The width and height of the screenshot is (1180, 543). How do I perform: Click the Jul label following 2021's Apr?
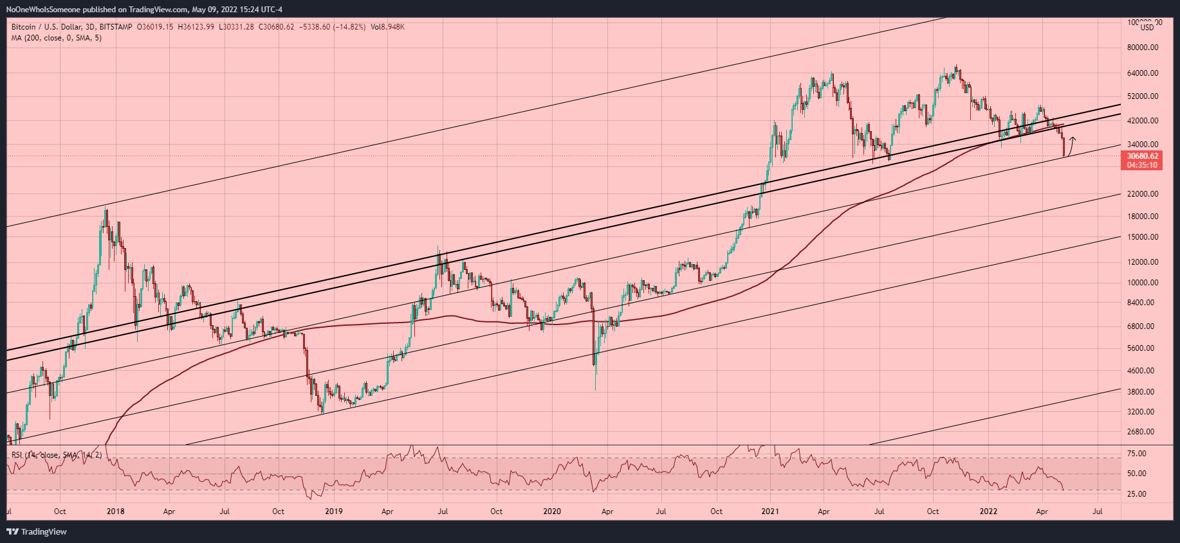coord(879,512)
